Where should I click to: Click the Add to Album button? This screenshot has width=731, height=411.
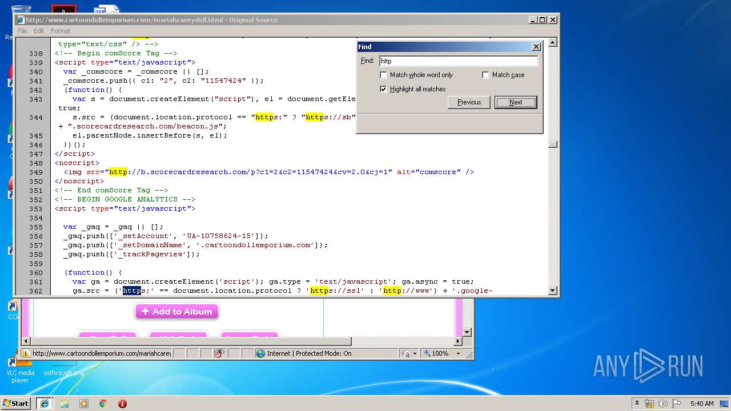pos(177,312)
